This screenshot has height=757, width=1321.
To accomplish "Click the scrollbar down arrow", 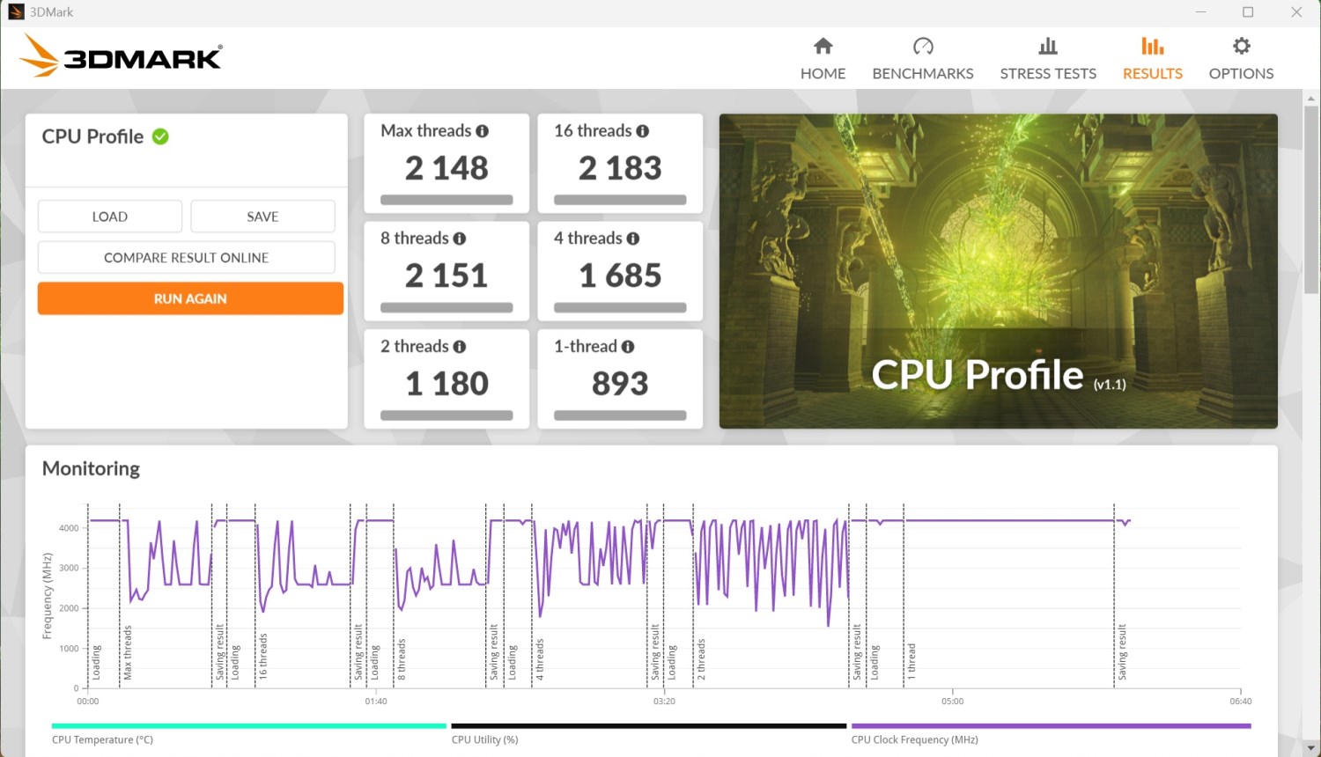I will coord(1311,749).
